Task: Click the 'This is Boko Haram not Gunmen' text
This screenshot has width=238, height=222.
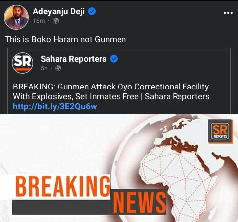Action: (x=65, y=39)
